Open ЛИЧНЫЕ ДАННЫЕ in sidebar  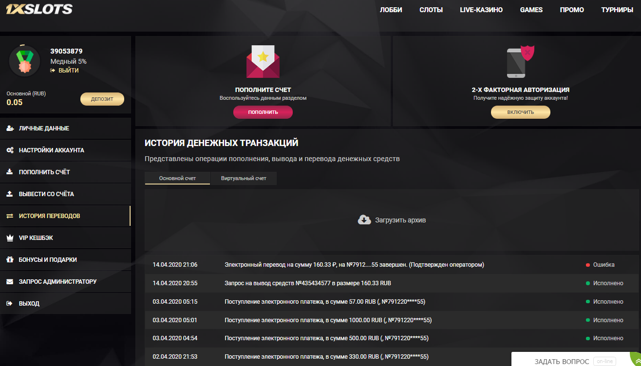click(x=66, y=128)
